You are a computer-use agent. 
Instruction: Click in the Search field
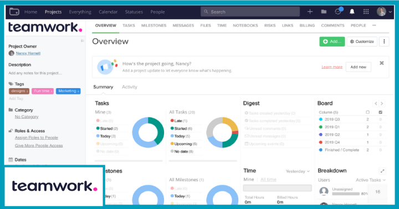[250, 12]
